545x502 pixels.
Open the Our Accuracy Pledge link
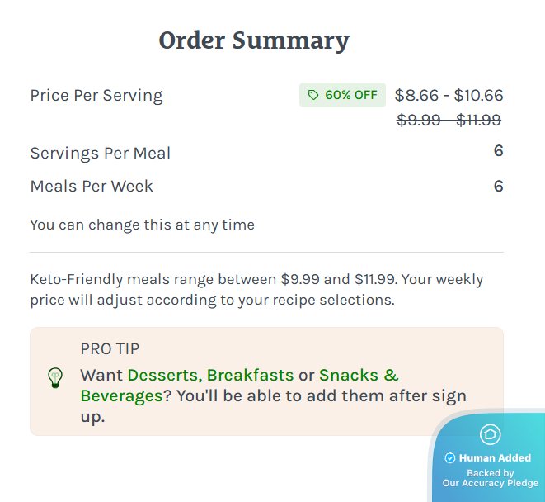click(x=491, y=484)
